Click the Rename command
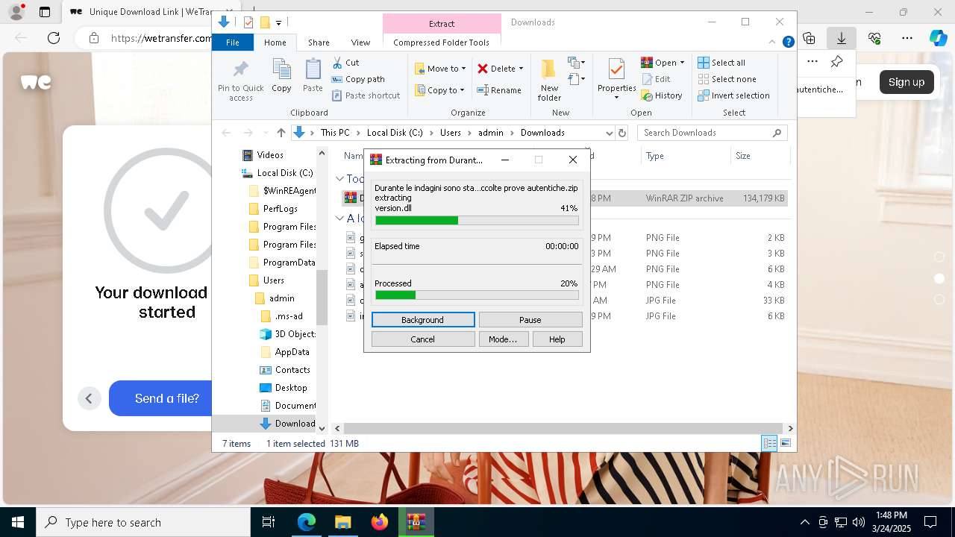The height and width of the screenshot is (537, 955). pos(499,90)
